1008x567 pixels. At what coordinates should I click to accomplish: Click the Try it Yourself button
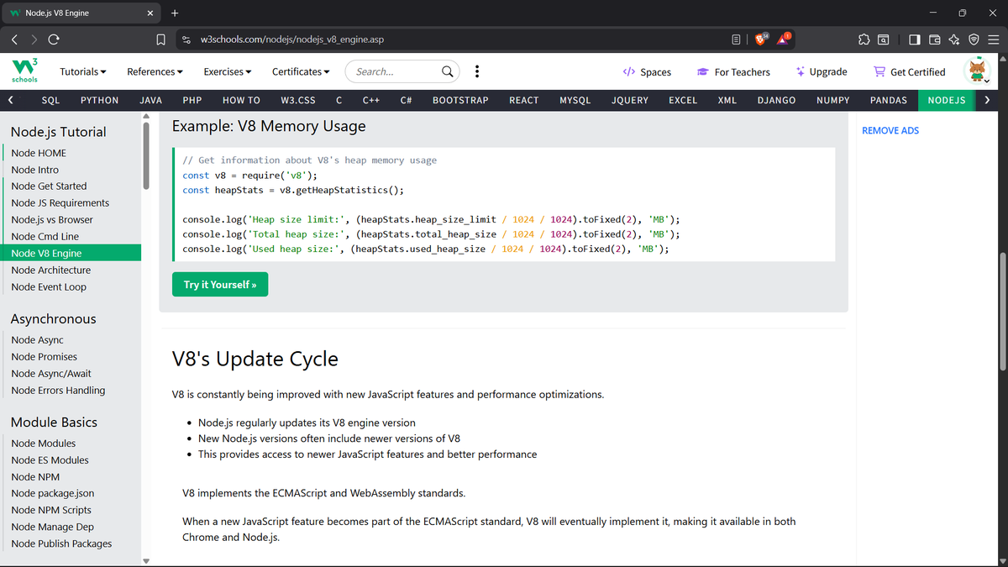click(x=220, y=285)
